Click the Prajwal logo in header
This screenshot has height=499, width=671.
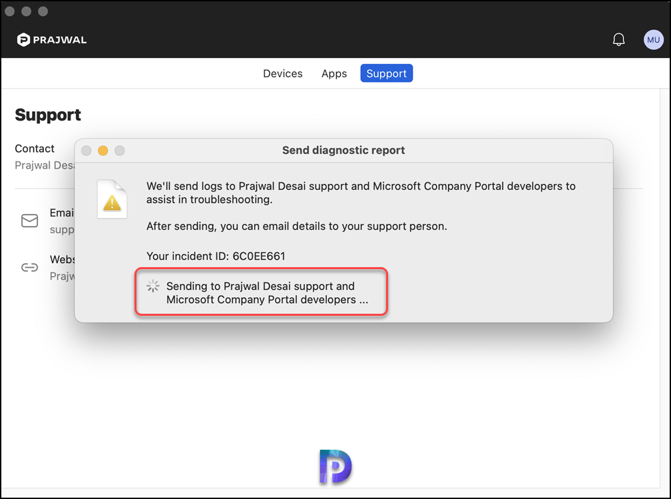click(x=52, y=40)
